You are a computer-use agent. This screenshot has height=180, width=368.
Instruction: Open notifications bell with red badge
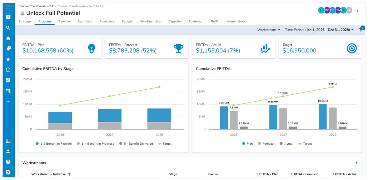coord(8,49)
